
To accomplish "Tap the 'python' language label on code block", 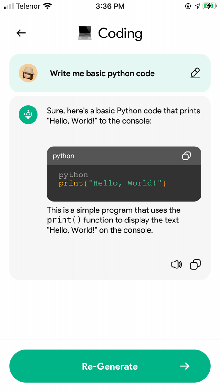I will coord(63,156).
